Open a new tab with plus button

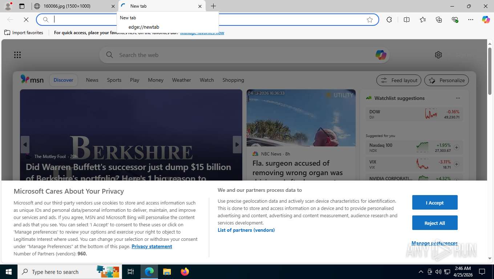point(213,6)
